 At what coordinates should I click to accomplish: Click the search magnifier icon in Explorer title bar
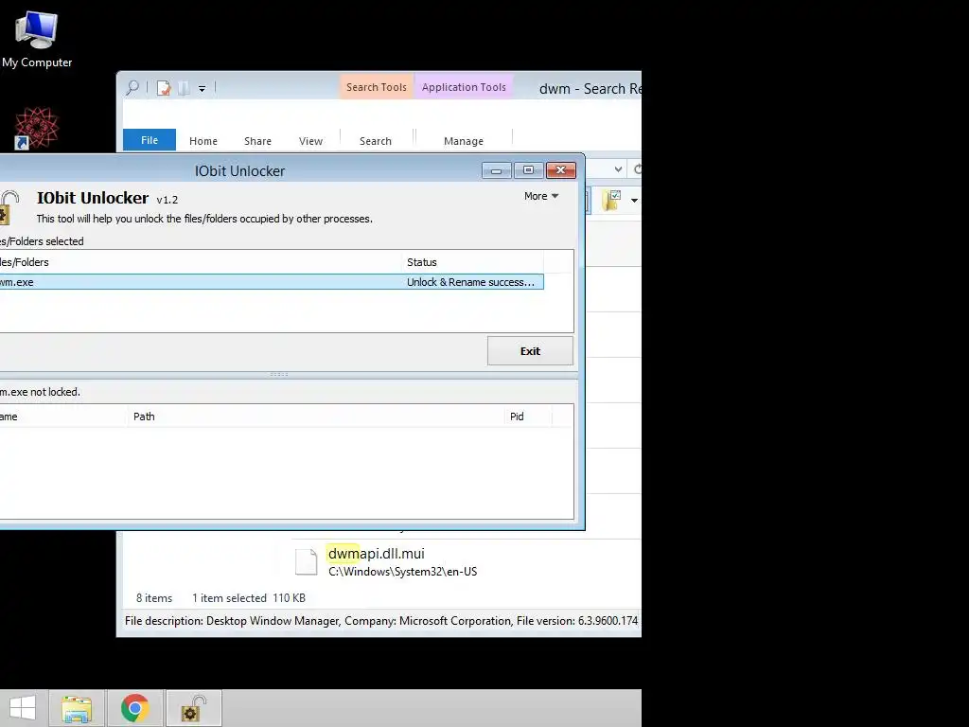coord(132,88)
